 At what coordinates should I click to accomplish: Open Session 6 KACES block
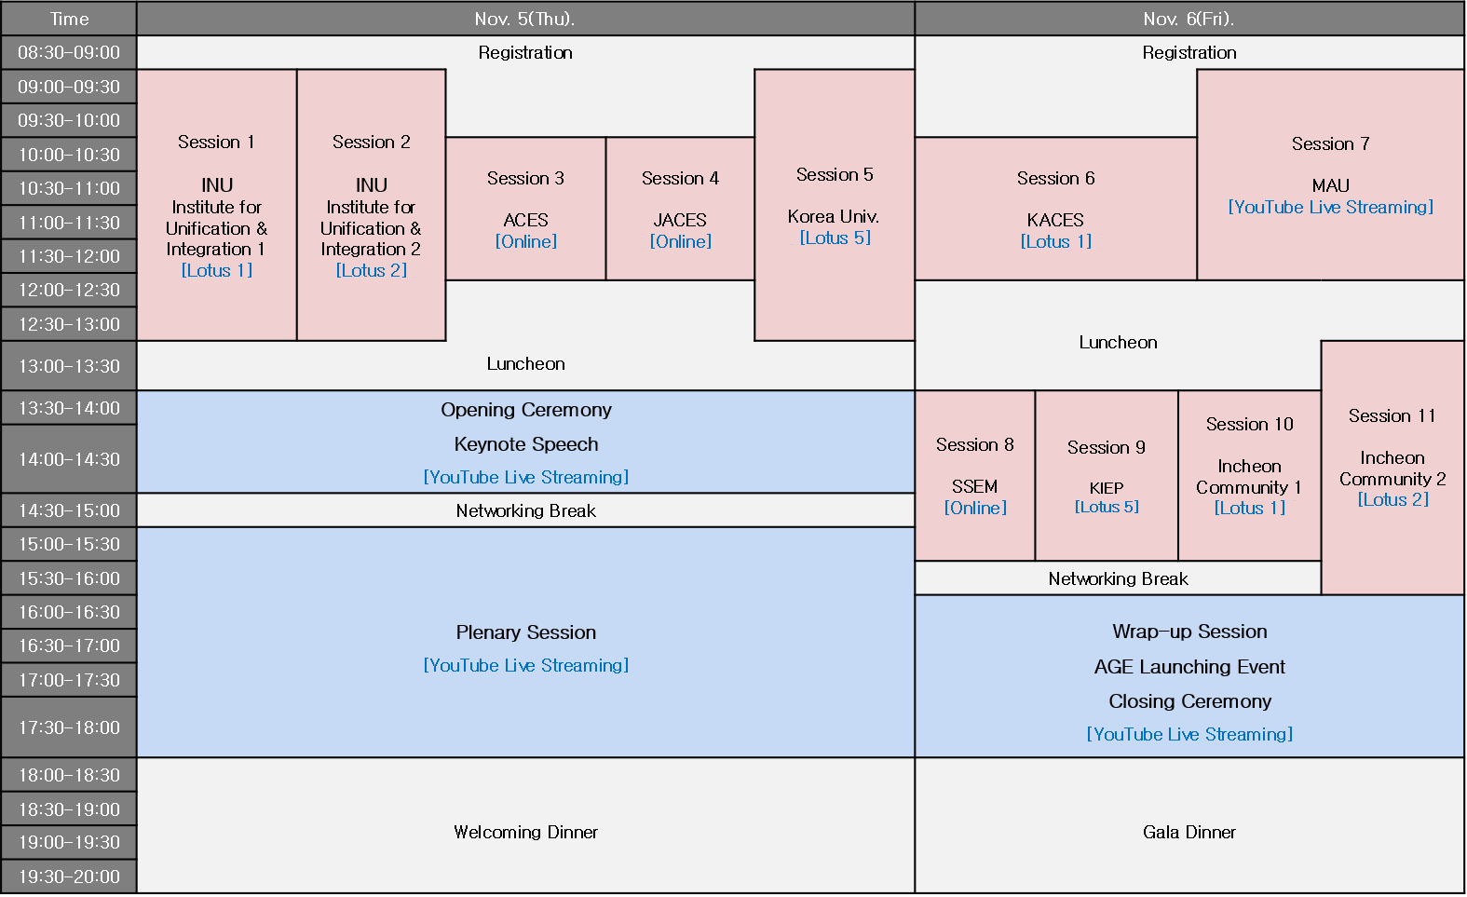[1055, 209]
